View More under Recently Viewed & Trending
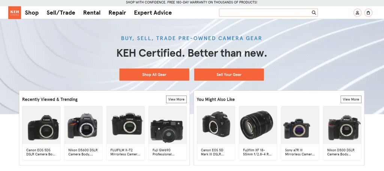 (176, 99)
